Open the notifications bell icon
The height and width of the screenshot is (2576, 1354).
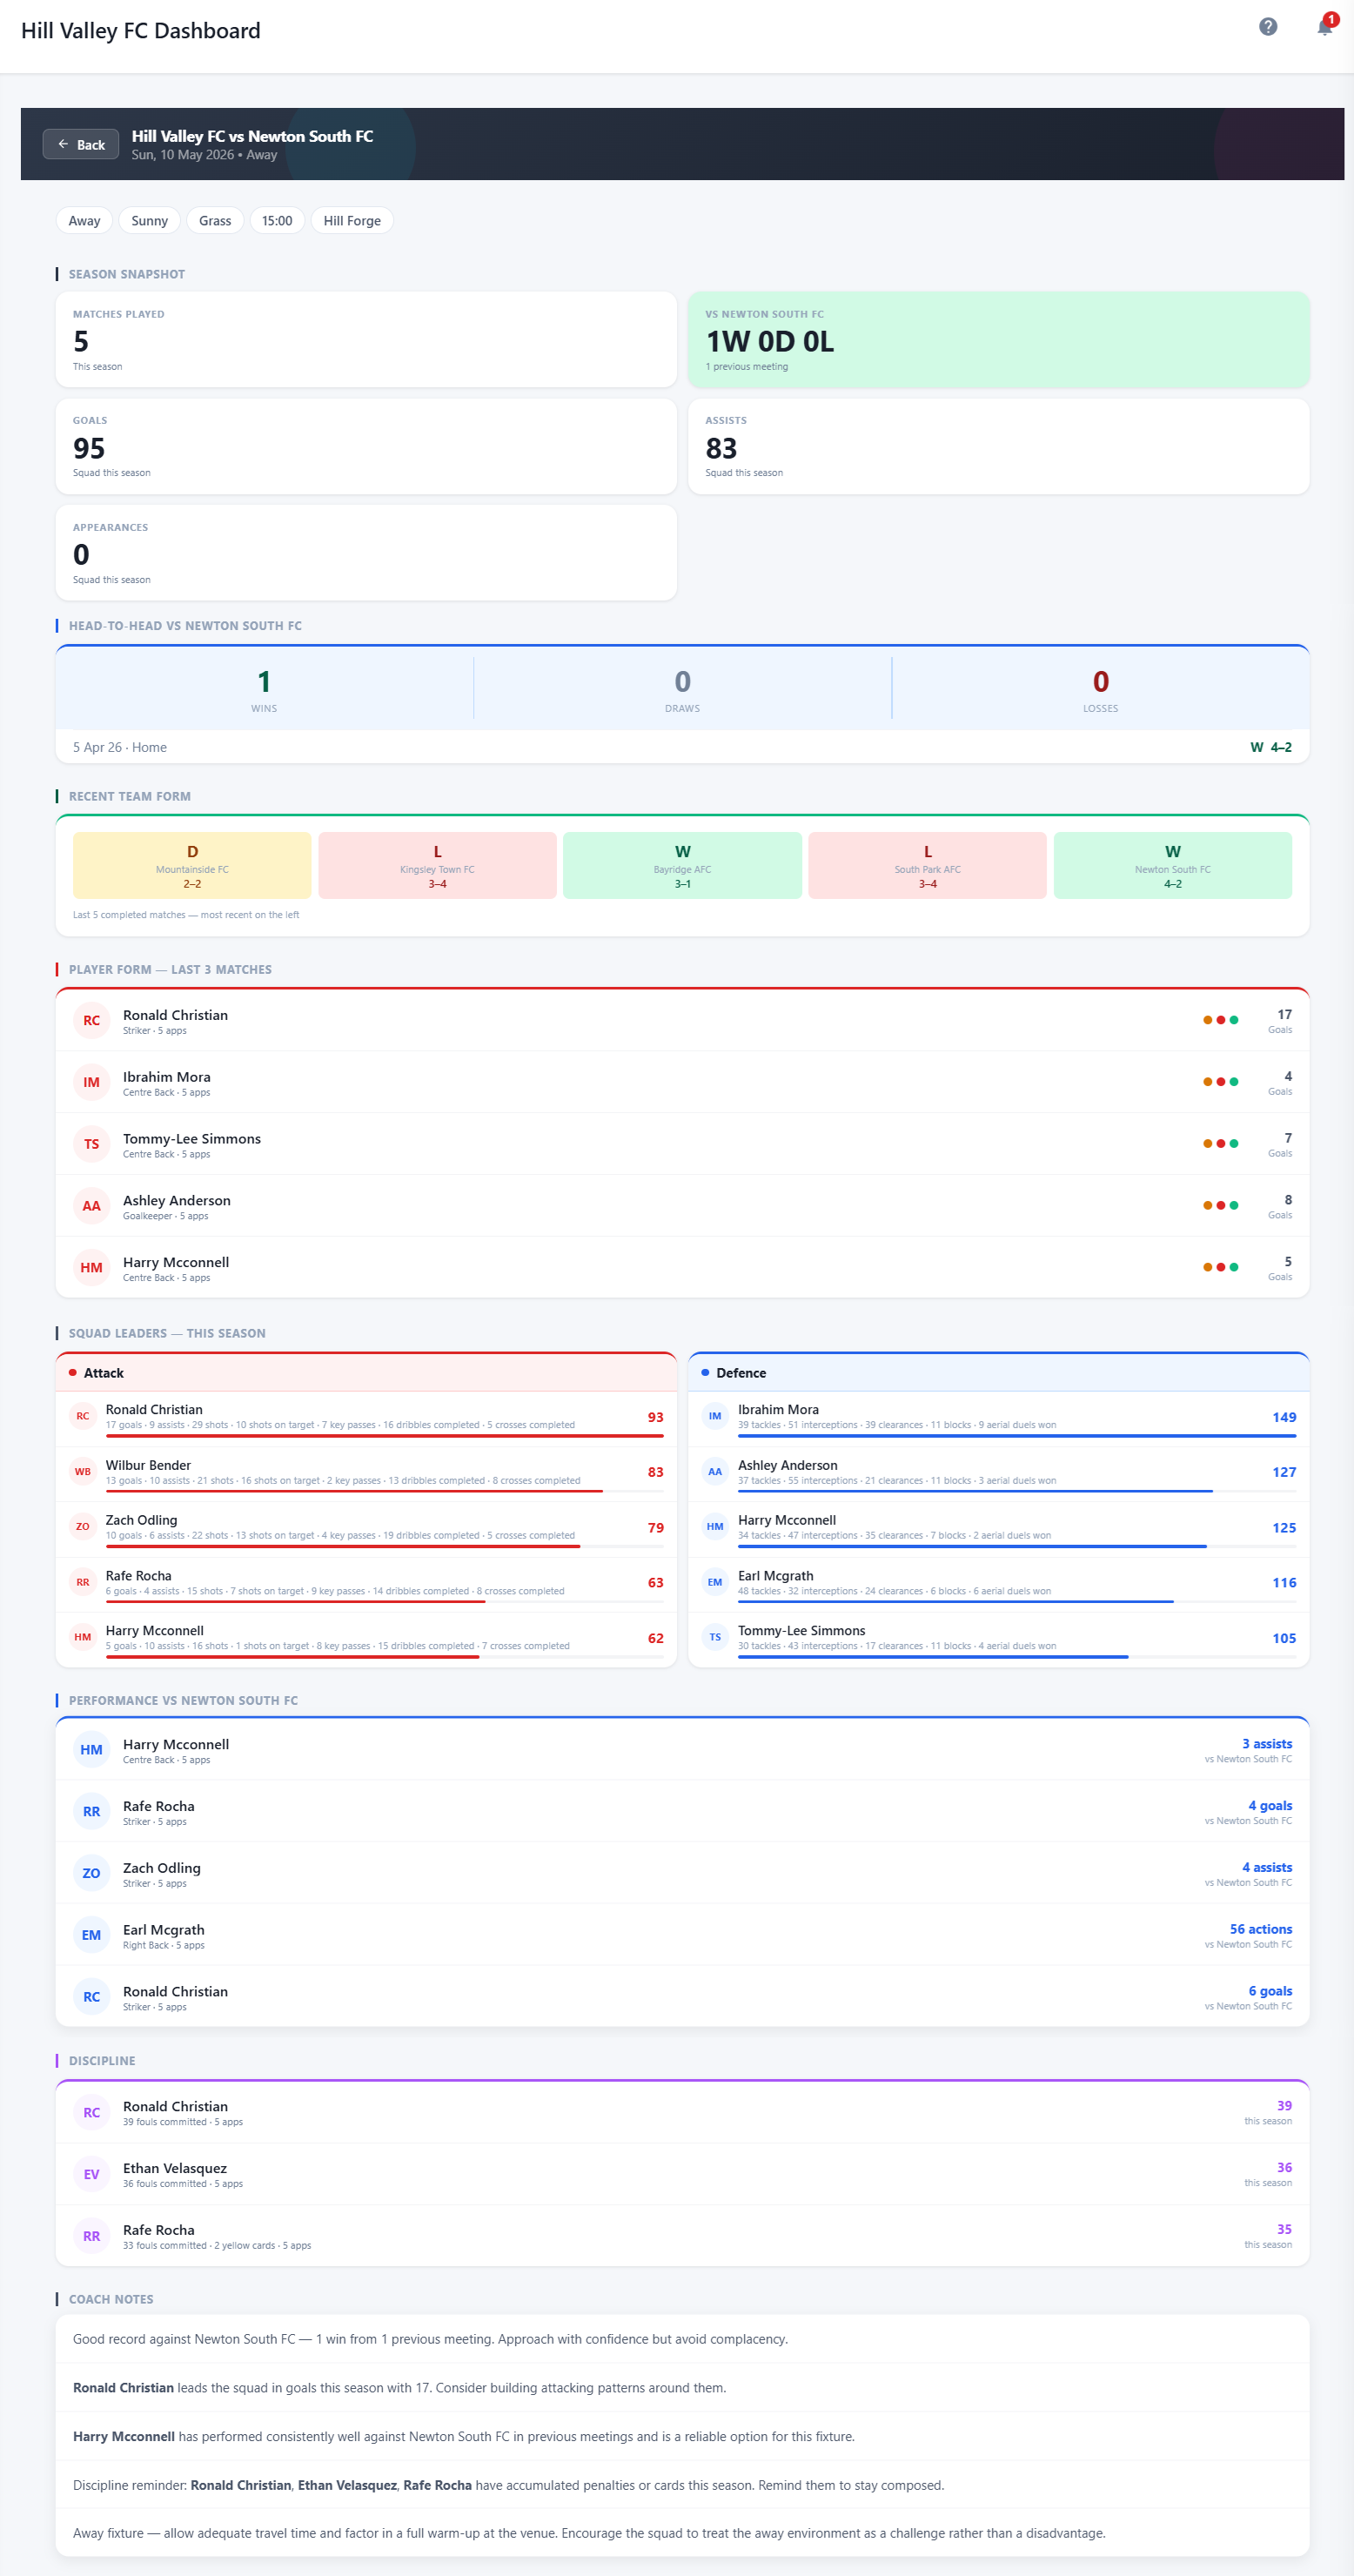1324,27
